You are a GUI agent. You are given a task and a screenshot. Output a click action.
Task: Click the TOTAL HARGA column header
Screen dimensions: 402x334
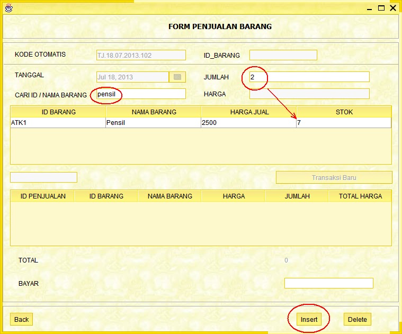tap(360, 196)
